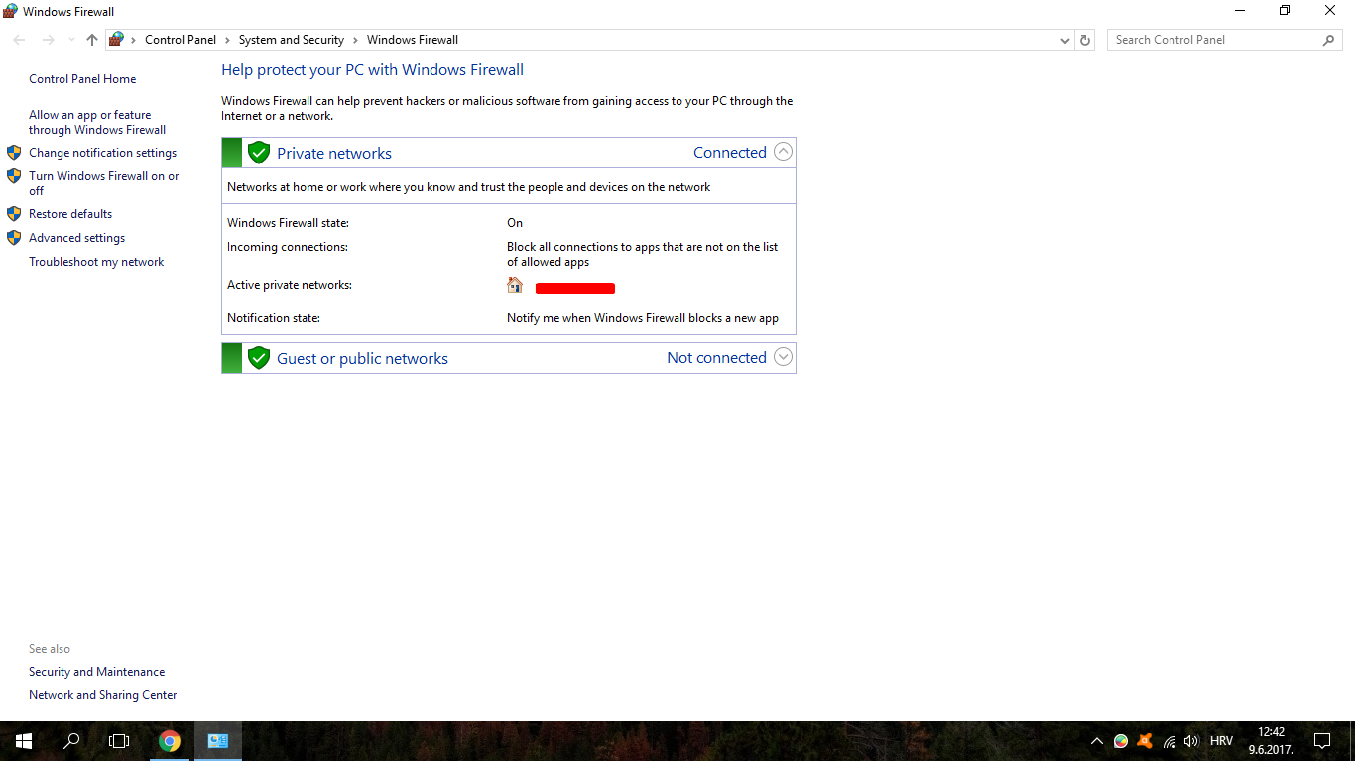The height and width of the screenshot is (761, 1355).
Task: Launch Google Chrome from the taskbar
Action: (170, 741)
